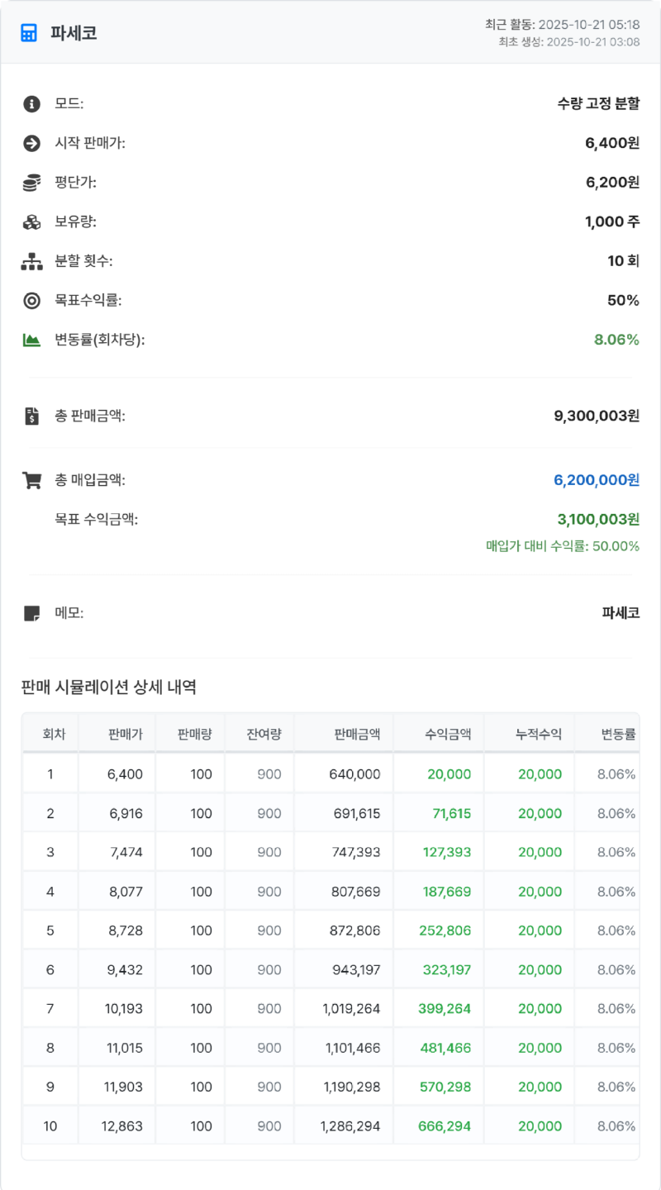Click the chart icon next to 변동률(회차당)
Viewport: 661px width, 1190px height.
coord(31,340)
